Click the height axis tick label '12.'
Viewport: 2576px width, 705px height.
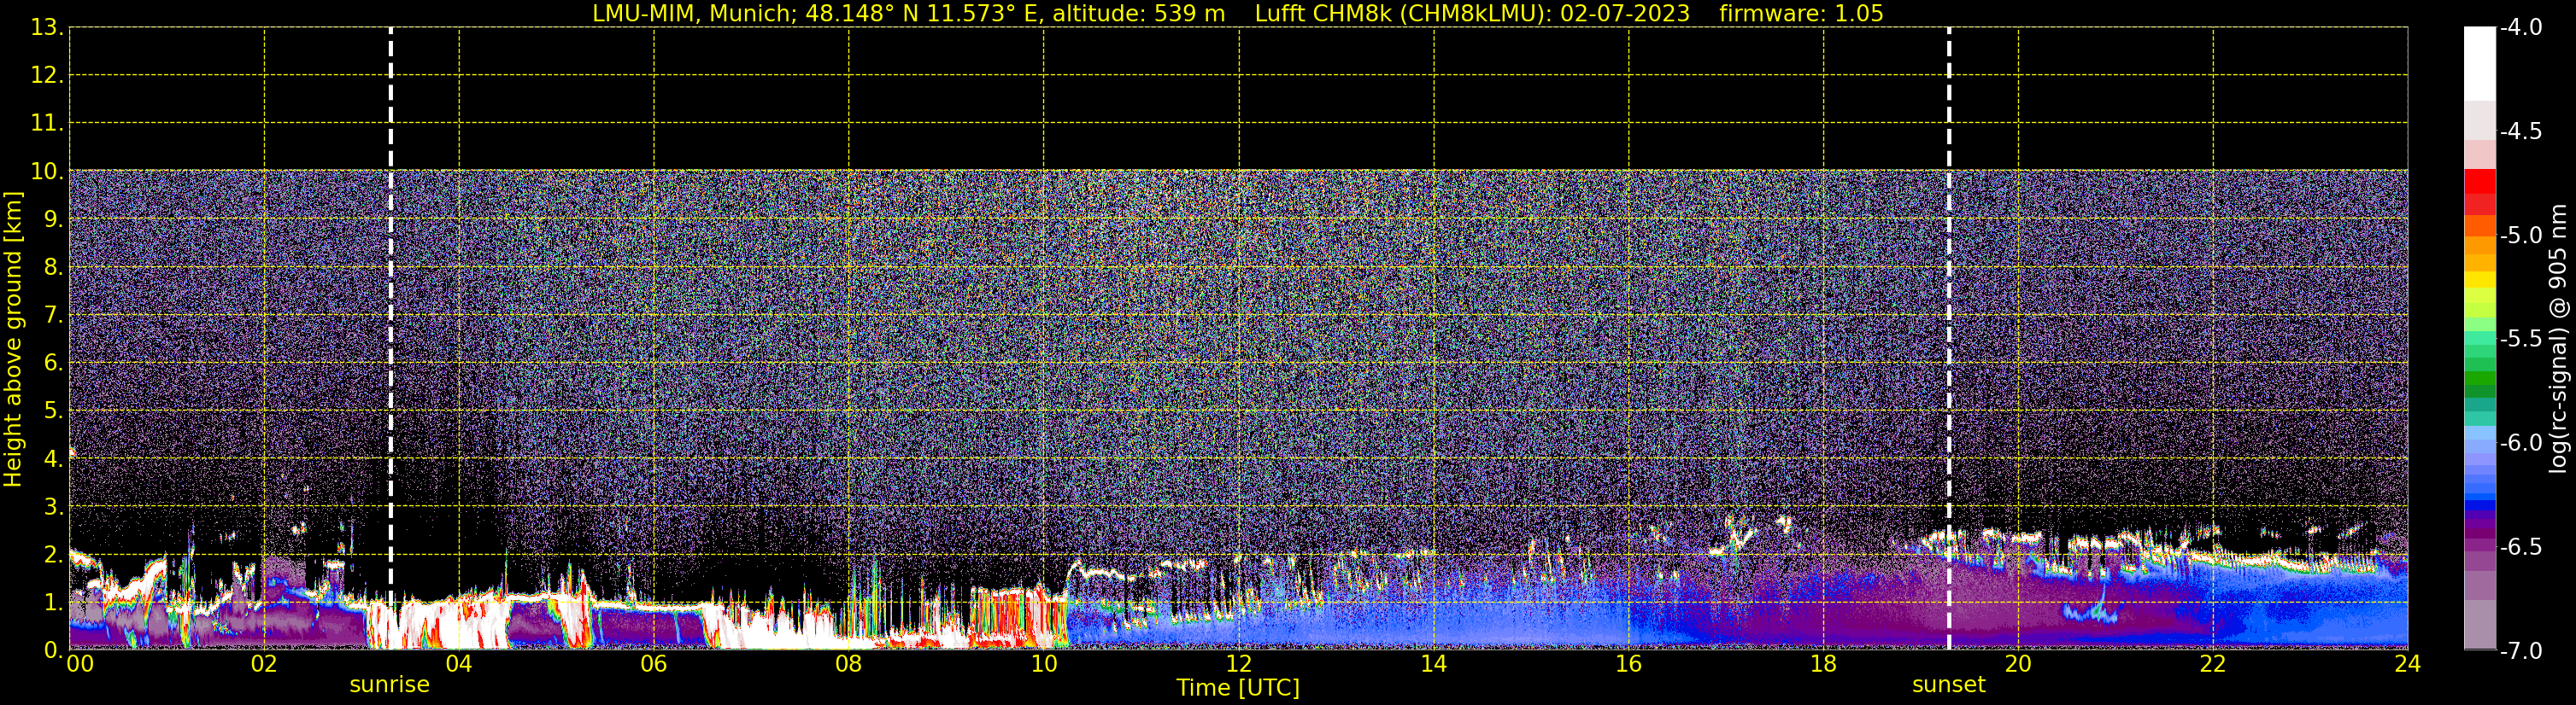[x=47, y=76]
